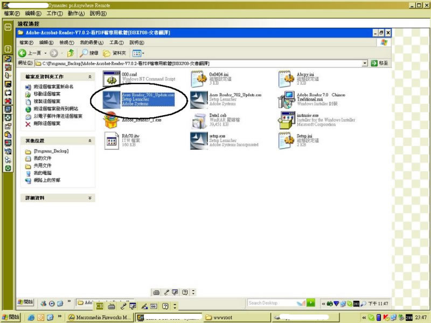Image resolution: width=431 pixels, height=323 pixels.
Task: Open pcAnywhere 檔案(F) menu in top menu bar
Action: (12, 13)
